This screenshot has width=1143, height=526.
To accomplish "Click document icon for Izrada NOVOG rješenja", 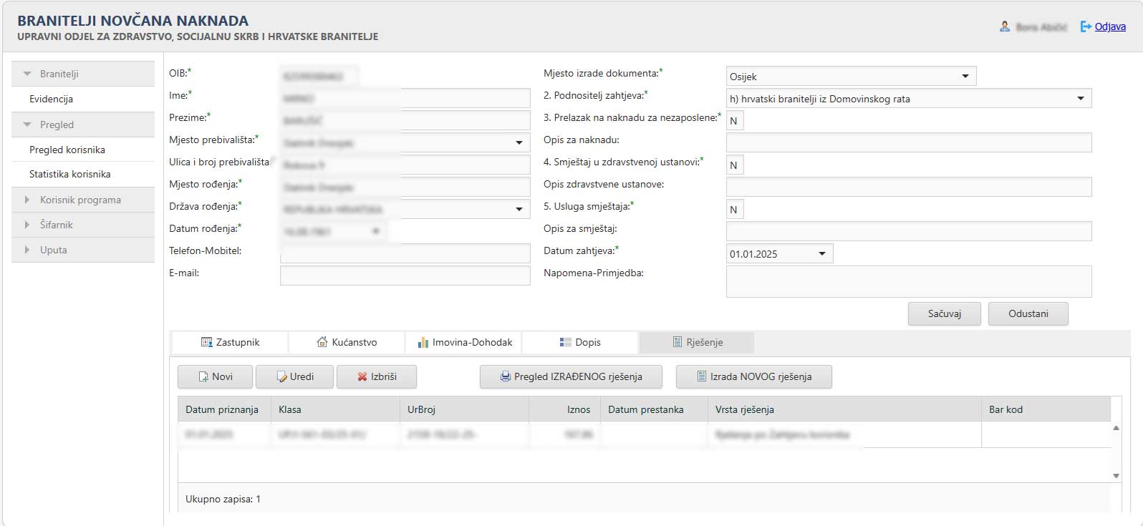I will click(x=702, y=377).
